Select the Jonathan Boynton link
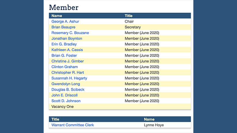The width and height of the screenshot is (237, 133). [x=67, y=38]
